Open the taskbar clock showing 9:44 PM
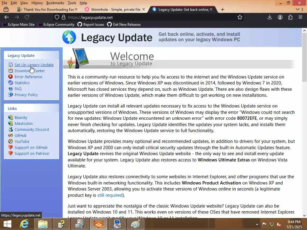Image resolution: width=307 pixels, height=230 pixels. tap(294, 224)
